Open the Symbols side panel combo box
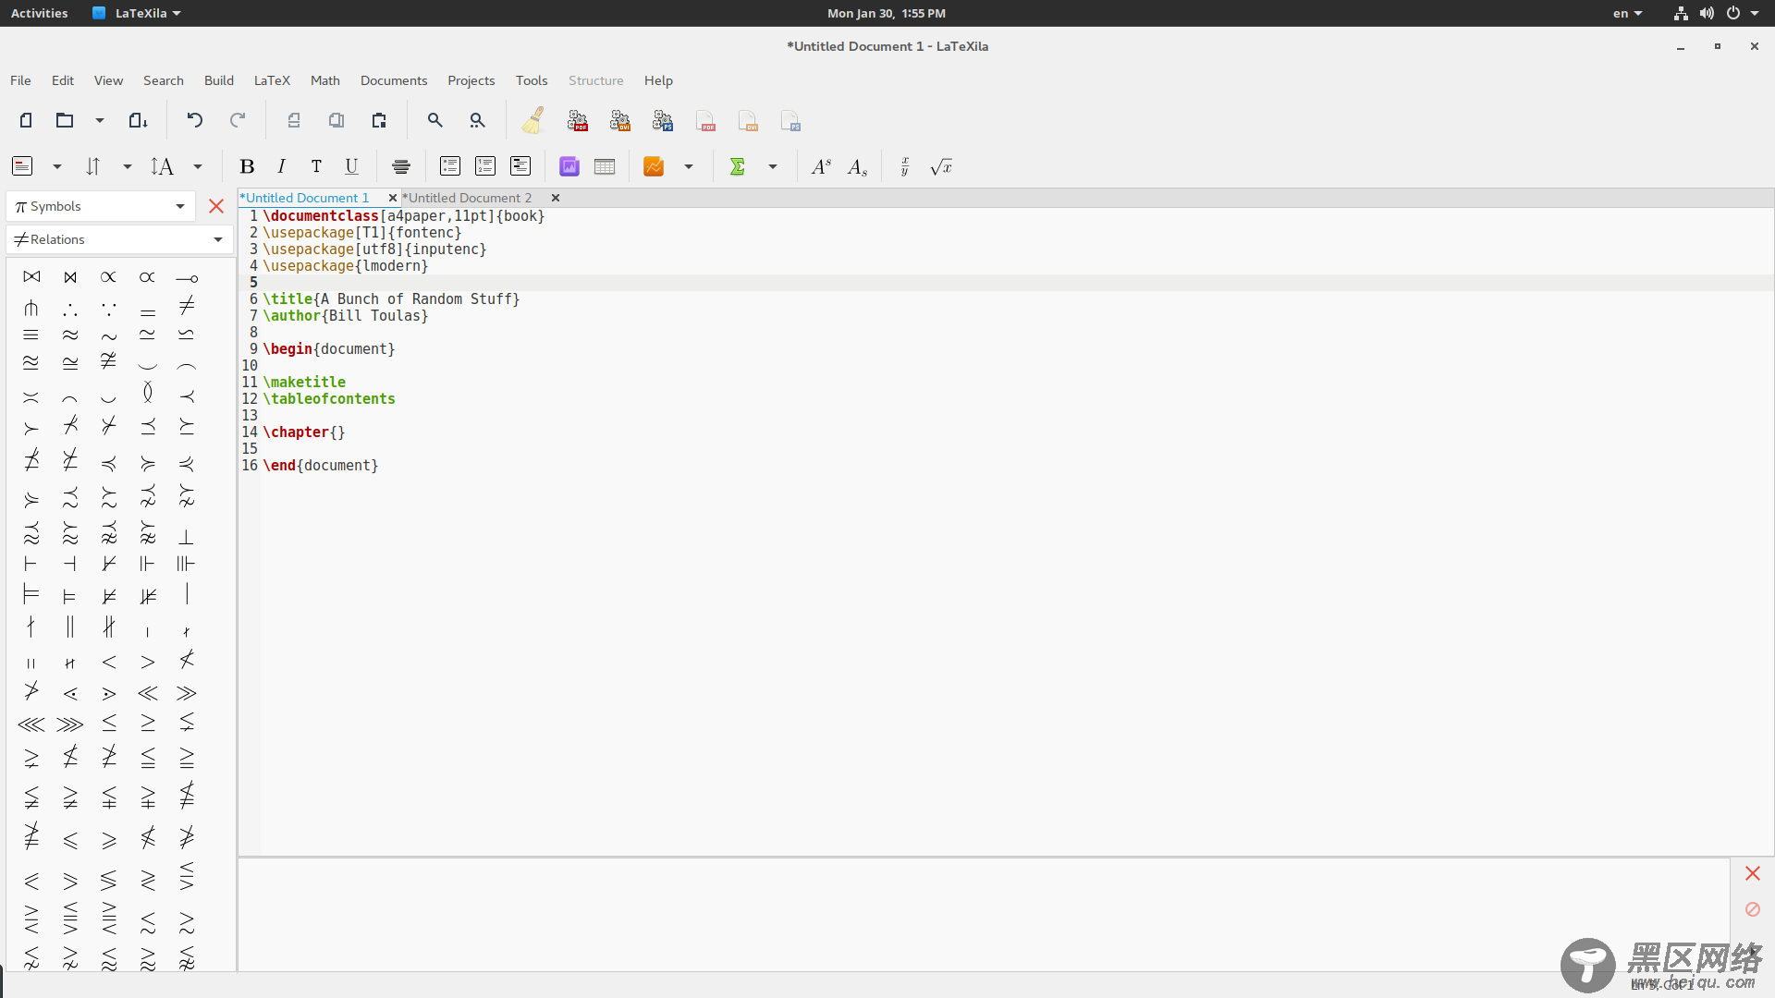The width and height of the screenshot is (1775, 998). tap(102, 206)
